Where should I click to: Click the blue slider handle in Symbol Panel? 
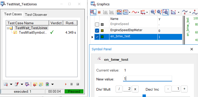(x=144, y=96)
